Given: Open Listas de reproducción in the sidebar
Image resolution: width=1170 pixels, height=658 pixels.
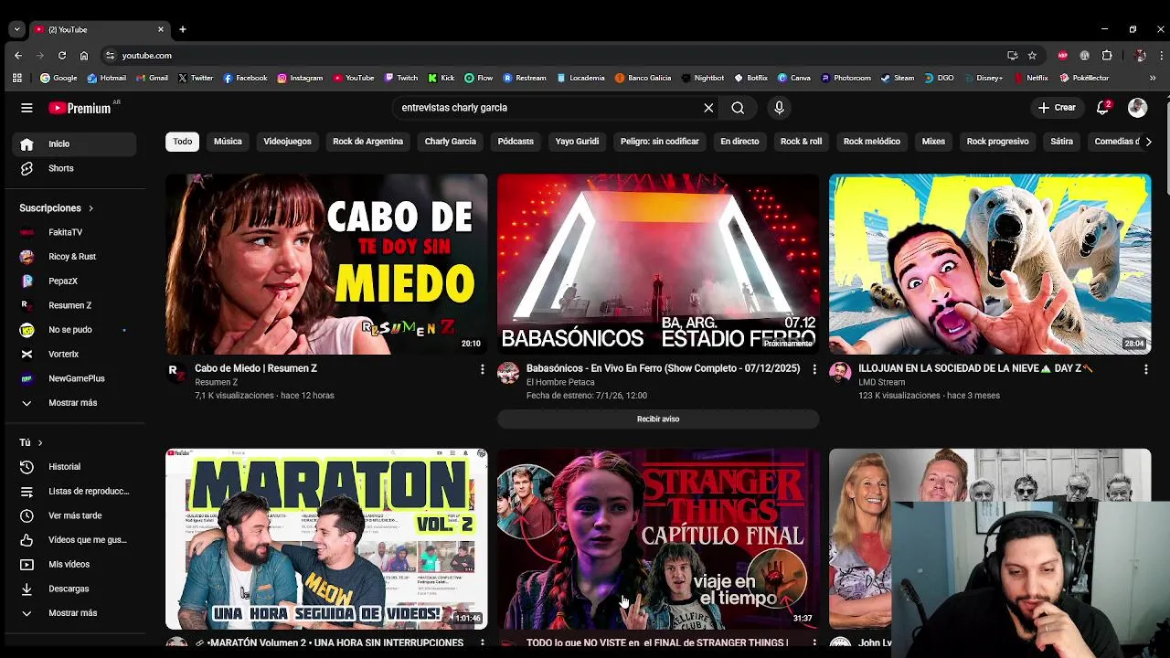Looking at the screenshot, I should pos(74,491).
